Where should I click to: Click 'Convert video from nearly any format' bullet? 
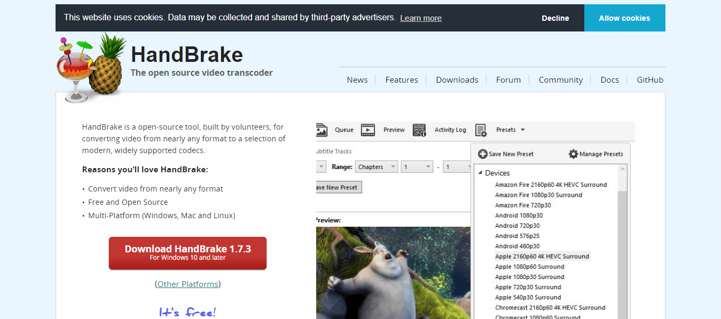click(155, 189)
